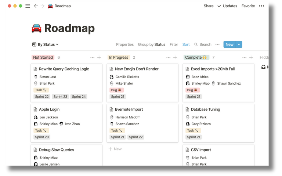Add a card to Not Started column
Screen dimensions: 282x176
[99, 57]
